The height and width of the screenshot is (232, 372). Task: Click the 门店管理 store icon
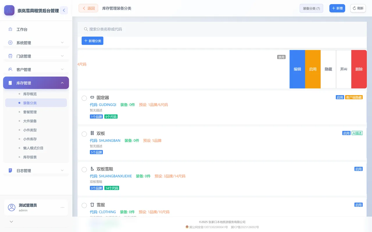(10, 56)
